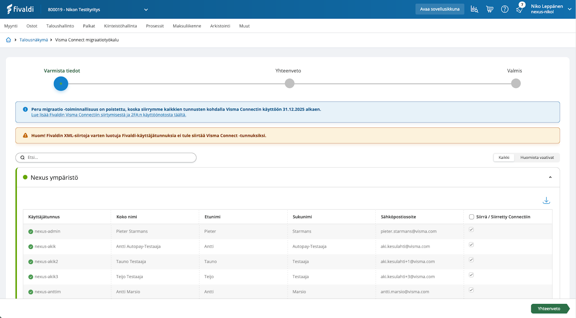This screenshot has height=318, width=576.
Task: Open the Talousnäkymä breadcrumb link
Action: (34, 40)
